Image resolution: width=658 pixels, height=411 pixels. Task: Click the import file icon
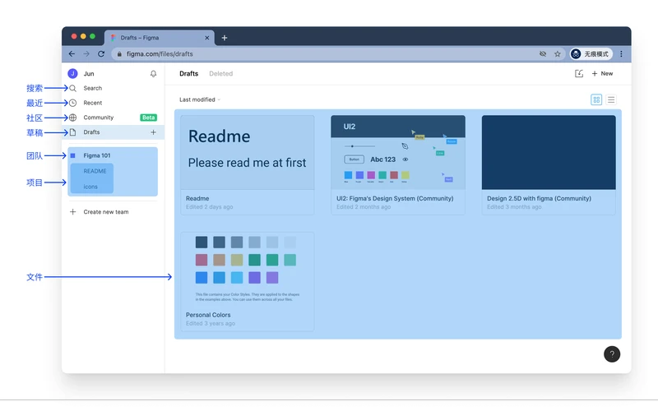579,73
